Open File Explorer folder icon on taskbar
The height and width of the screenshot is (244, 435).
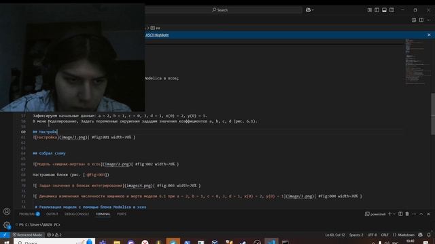117,242
